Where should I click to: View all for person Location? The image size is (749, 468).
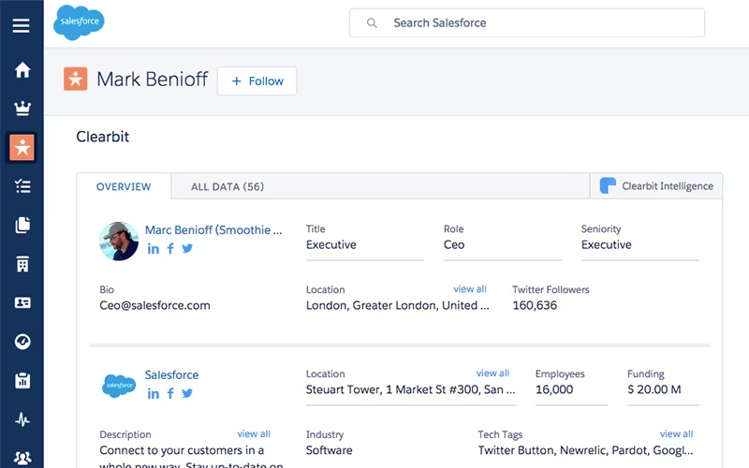(470, 289)
